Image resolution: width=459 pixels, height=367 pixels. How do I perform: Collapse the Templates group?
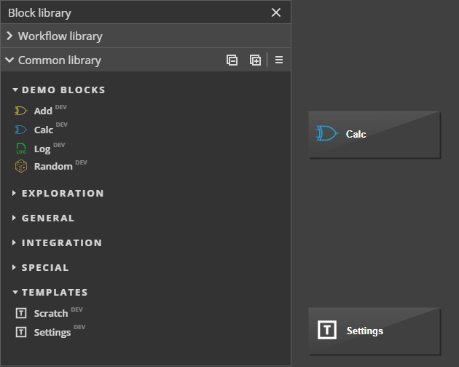15,293
